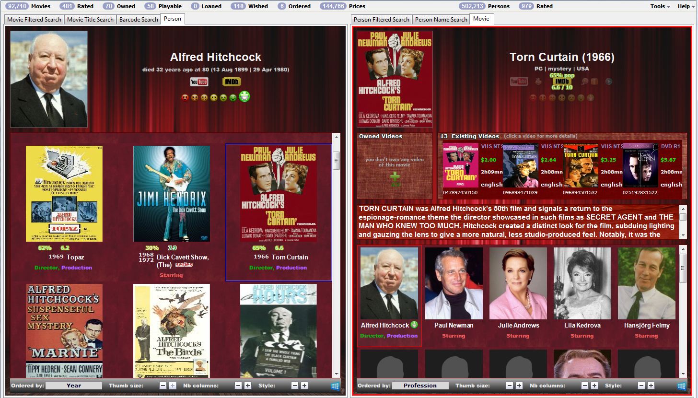Increase Thumb size in the Person panel
Viewport: 698px width, 398px height.
click(173, 386)
